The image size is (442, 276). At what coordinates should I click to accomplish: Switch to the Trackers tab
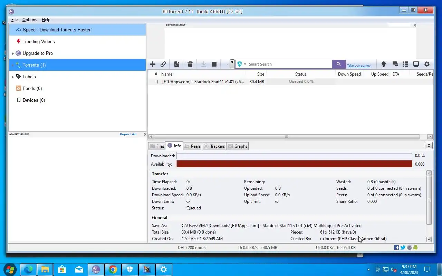(214, 146)
